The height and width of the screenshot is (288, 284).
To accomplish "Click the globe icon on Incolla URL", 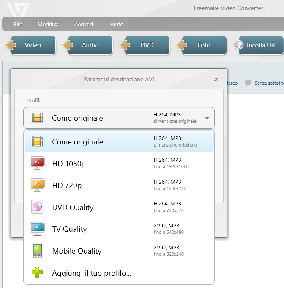I will point(239,45).
